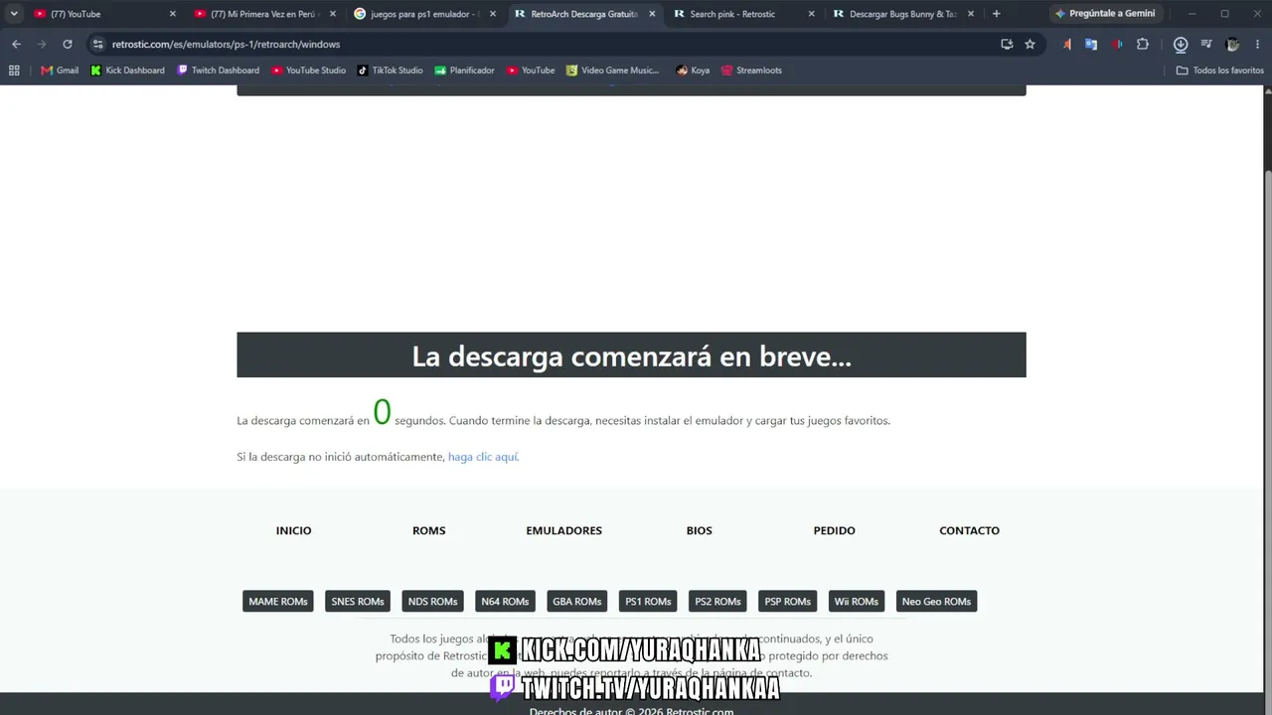The image size is (1272, 715).
Task: Close the juegos para ps1 emulador tab
Action: [493, 14]
